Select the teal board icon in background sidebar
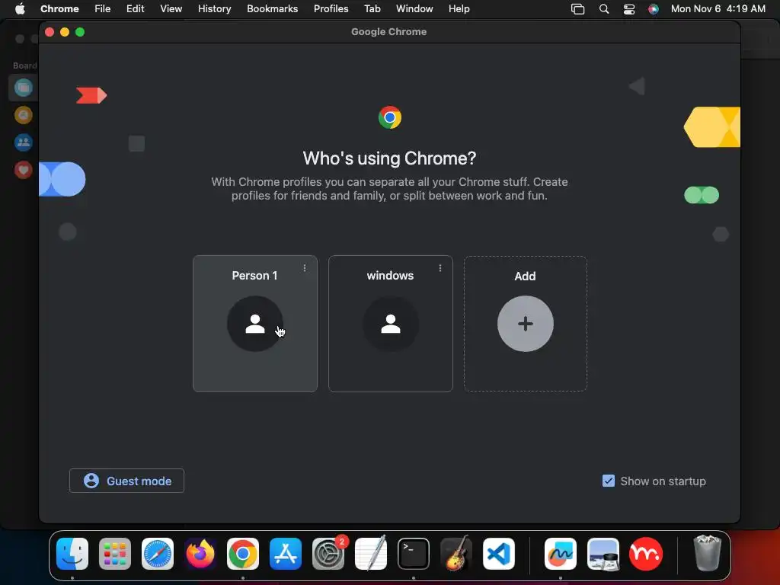The width and height of the screenshot is (780, 585). tap(23, 88)
